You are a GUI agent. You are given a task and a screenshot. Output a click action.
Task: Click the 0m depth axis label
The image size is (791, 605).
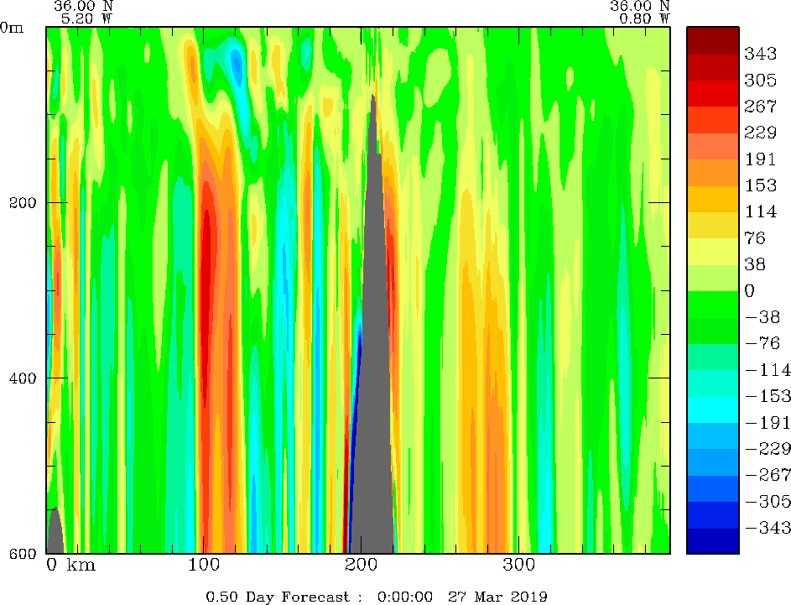(12, 28)
